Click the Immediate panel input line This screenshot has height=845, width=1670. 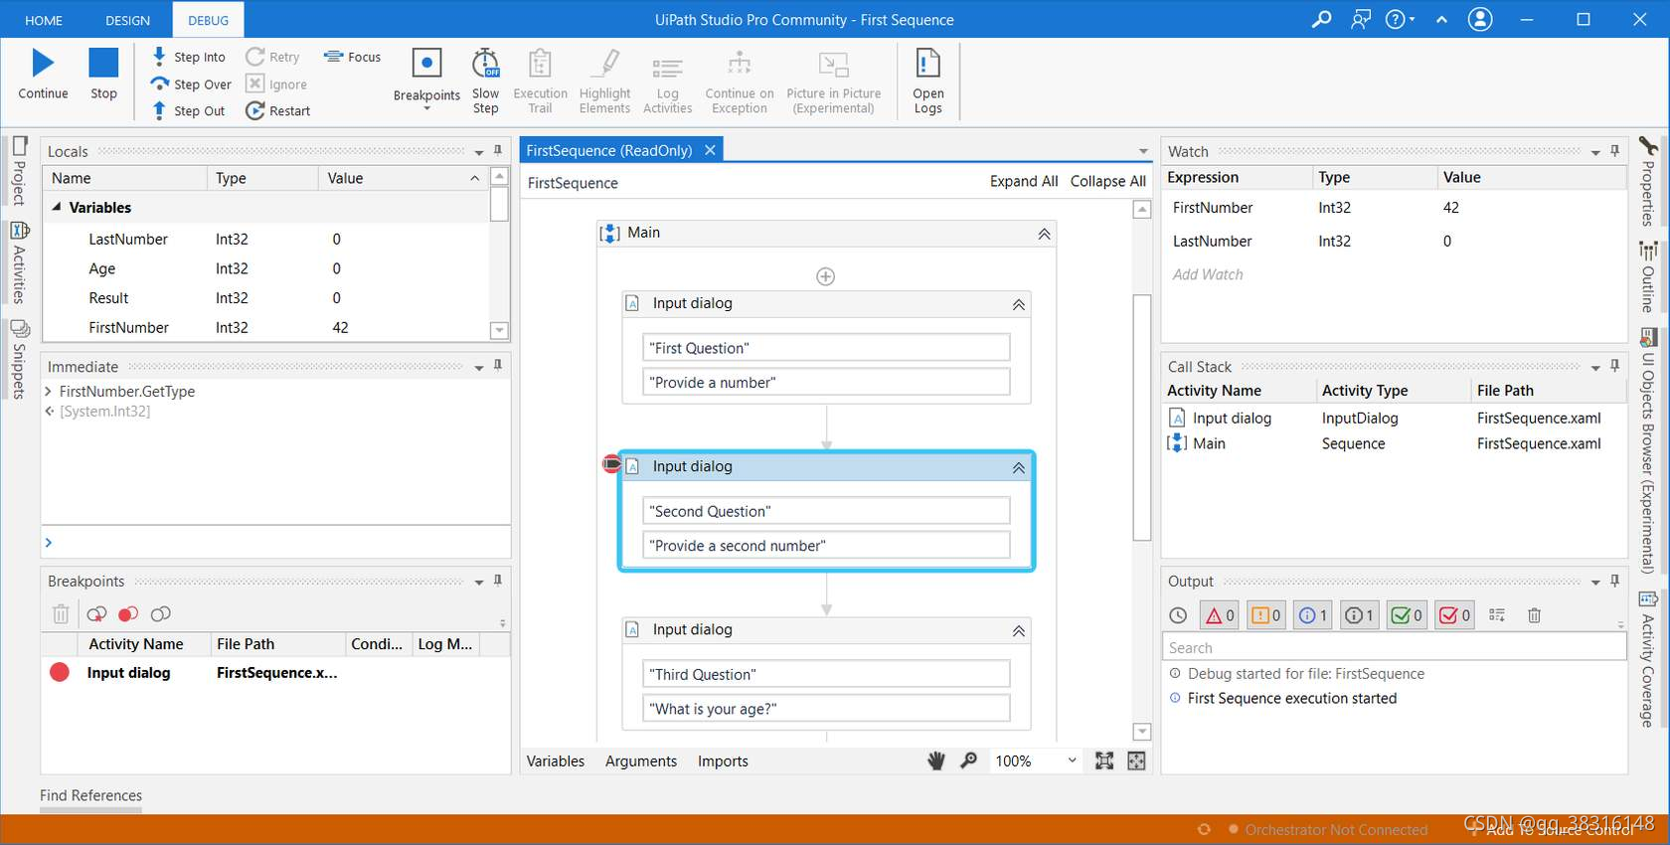276,542
